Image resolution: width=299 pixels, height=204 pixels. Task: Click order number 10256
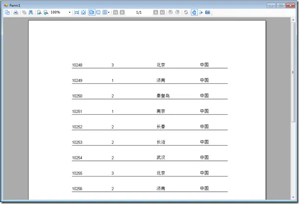(77, 189)
